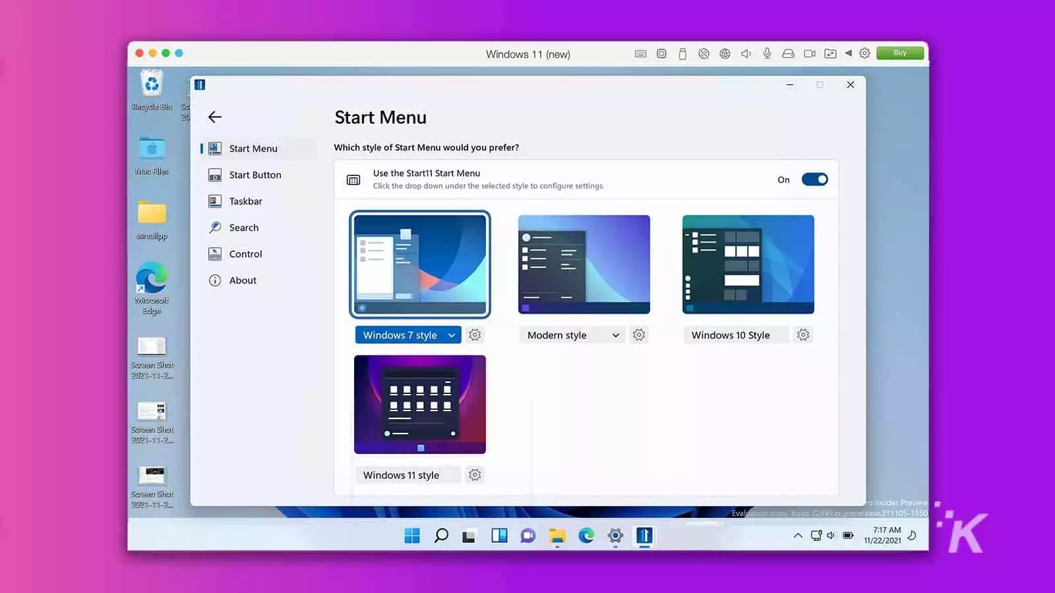This screenshot has width=1055, height=593.
Task: Click the volume icon in the Parallels toolbar
Action: click(746, 53)
